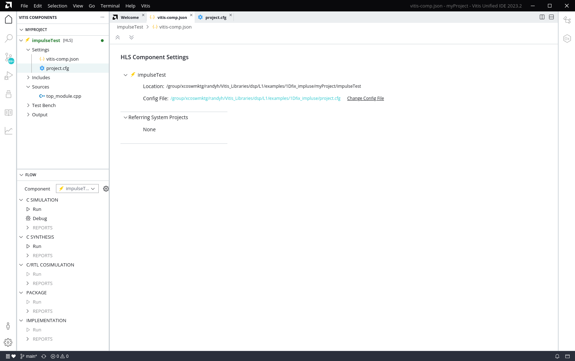Expand the Output folder
The height and width of the screenshot is (361, 575).
[28, 115]
